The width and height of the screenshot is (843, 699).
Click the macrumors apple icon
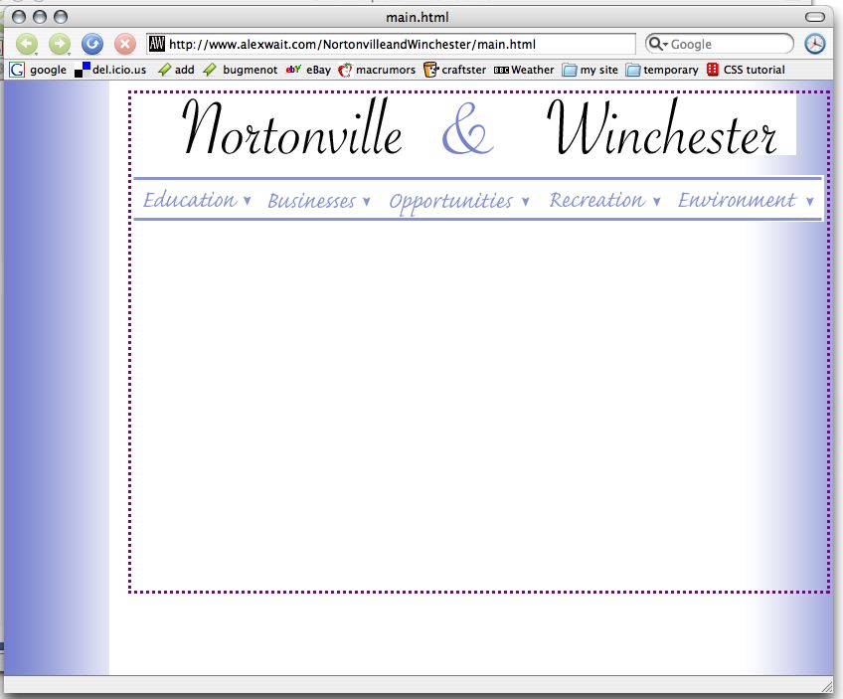click(x=345, y=70)
